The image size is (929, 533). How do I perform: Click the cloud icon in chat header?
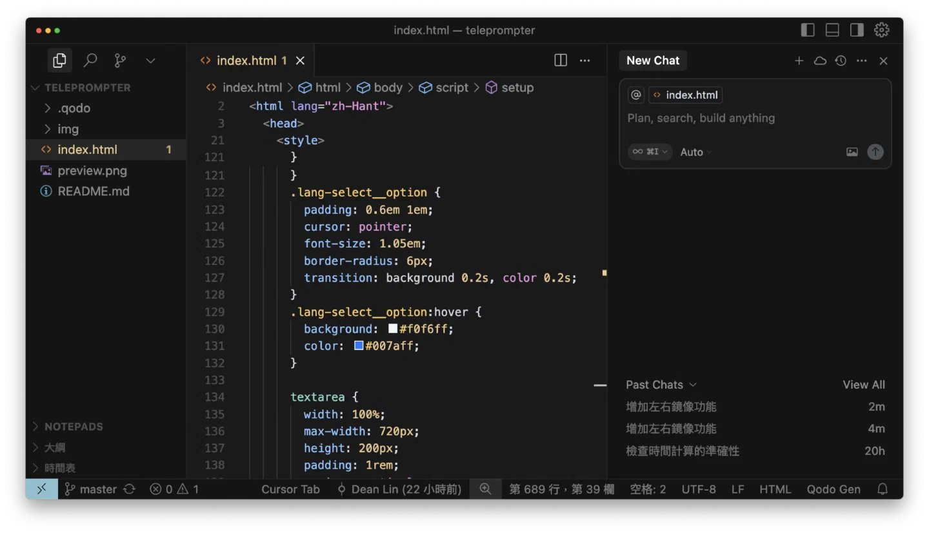click(x=820, y=61)
